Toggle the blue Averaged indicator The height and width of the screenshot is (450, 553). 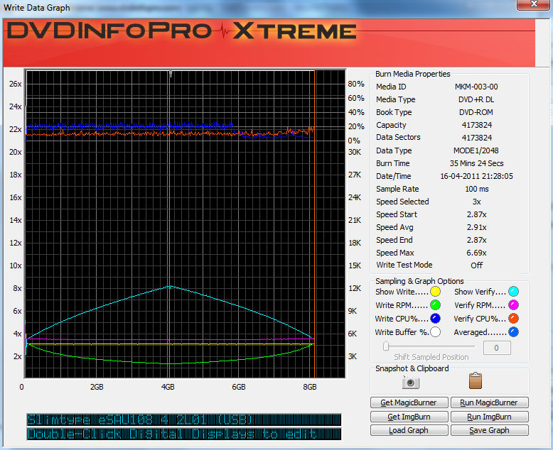[513, 332]
